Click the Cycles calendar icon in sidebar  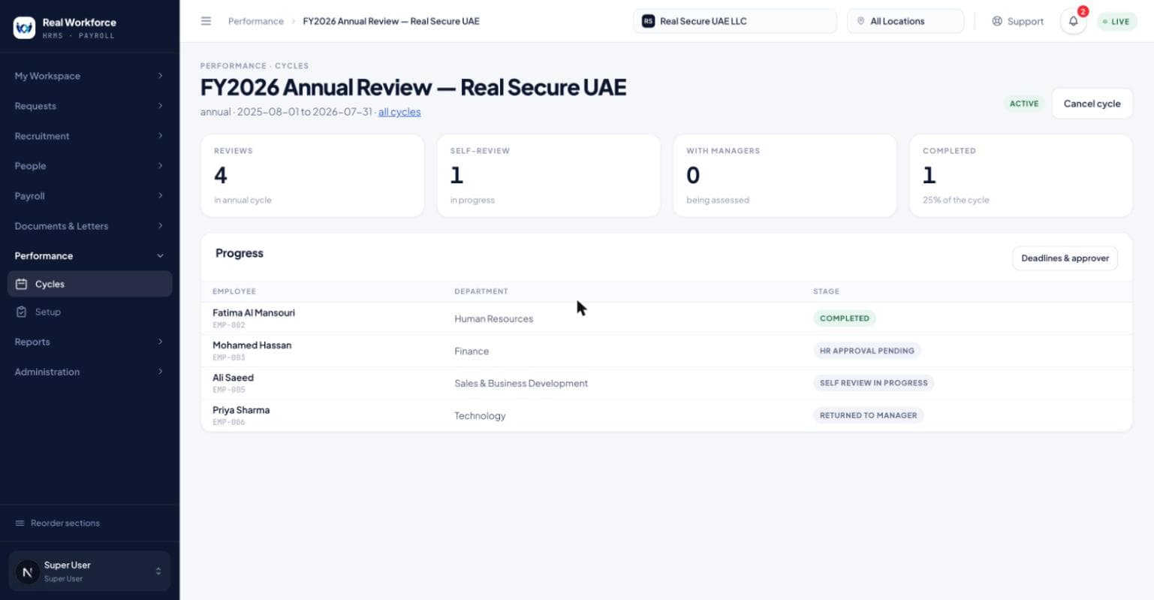(22, 284)
